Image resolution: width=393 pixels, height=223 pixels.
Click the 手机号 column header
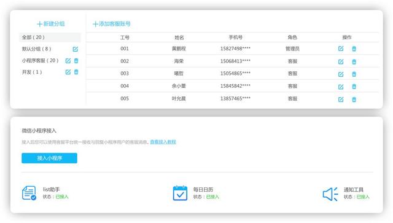[x=235, y=37]
